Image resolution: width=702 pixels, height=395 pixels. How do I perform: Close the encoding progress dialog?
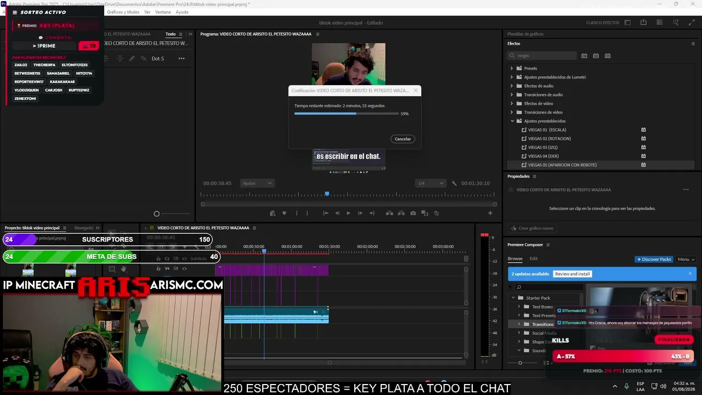pyautogui.click(x=415, y=91)
